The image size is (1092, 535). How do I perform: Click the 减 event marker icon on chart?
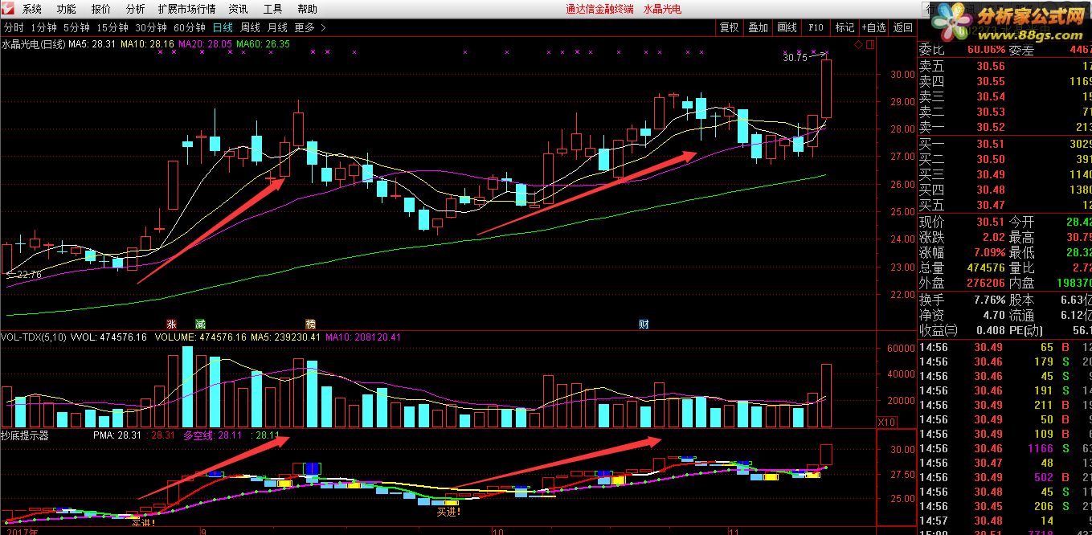click(200, 324)
